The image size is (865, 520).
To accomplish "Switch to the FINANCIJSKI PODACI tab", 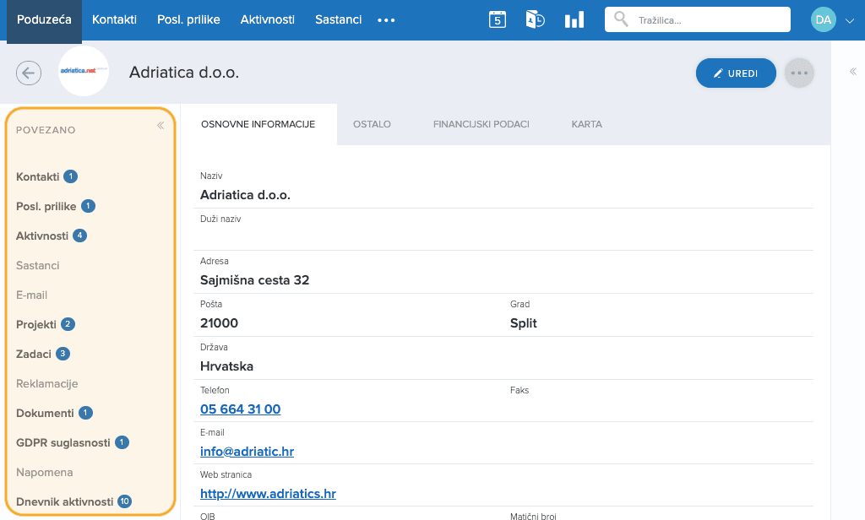I will click(x=481, y=125).
